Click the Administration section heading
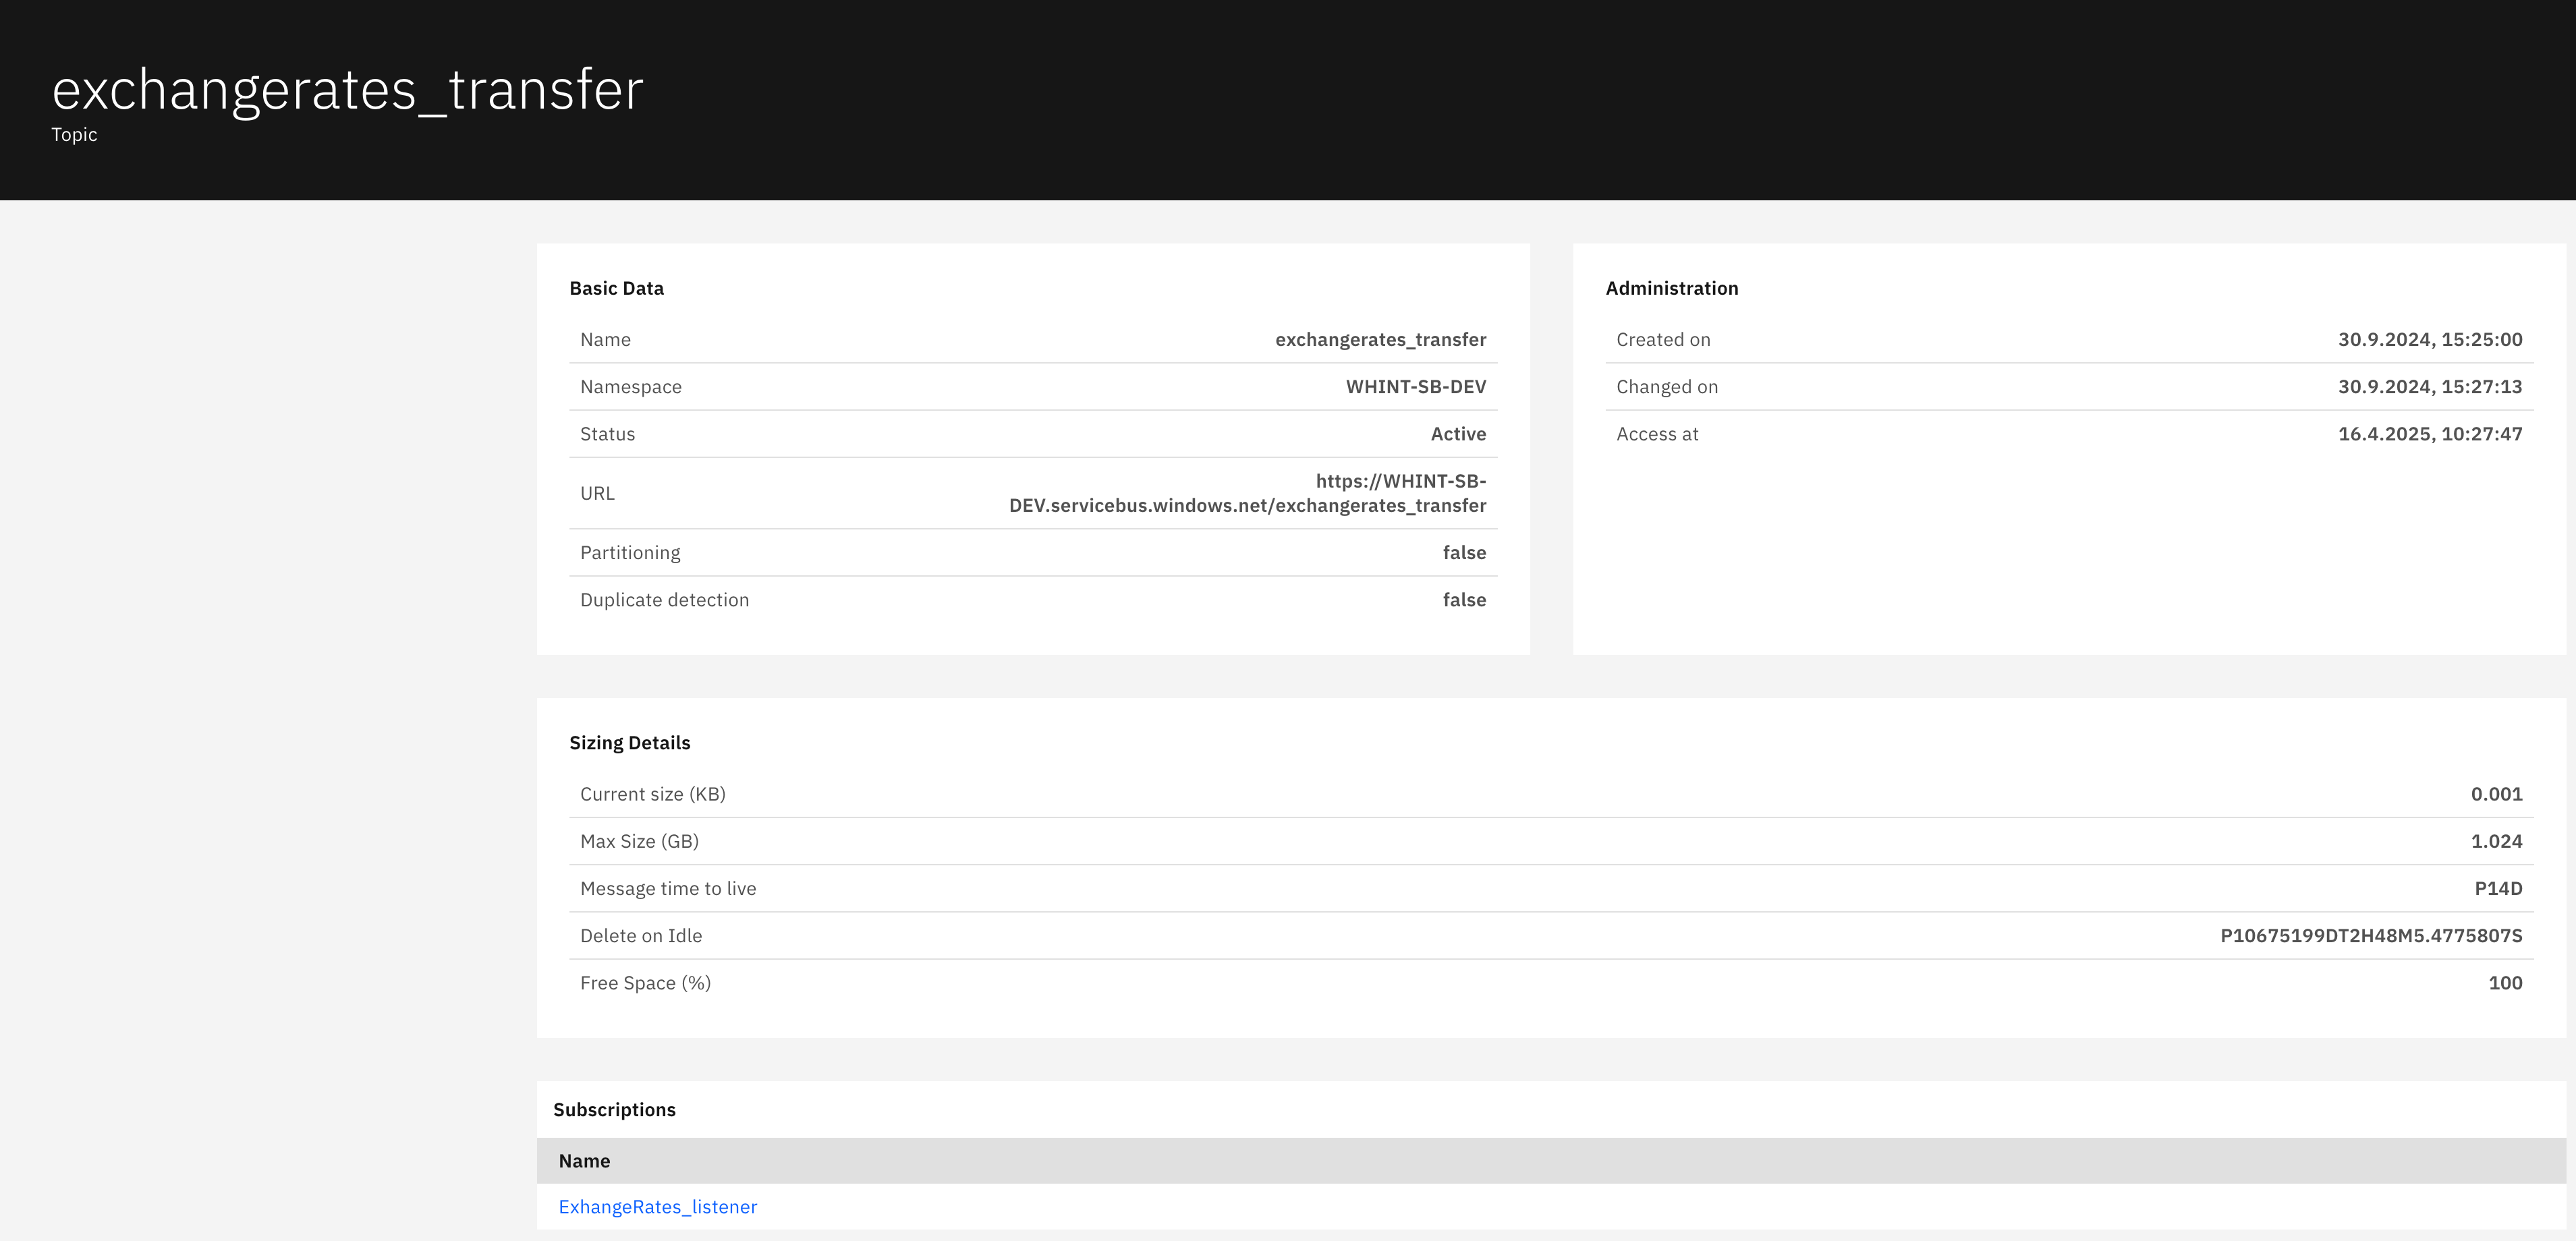Image resolution: width=2576 pixels, height=1241 pixels. [1671, 288]
